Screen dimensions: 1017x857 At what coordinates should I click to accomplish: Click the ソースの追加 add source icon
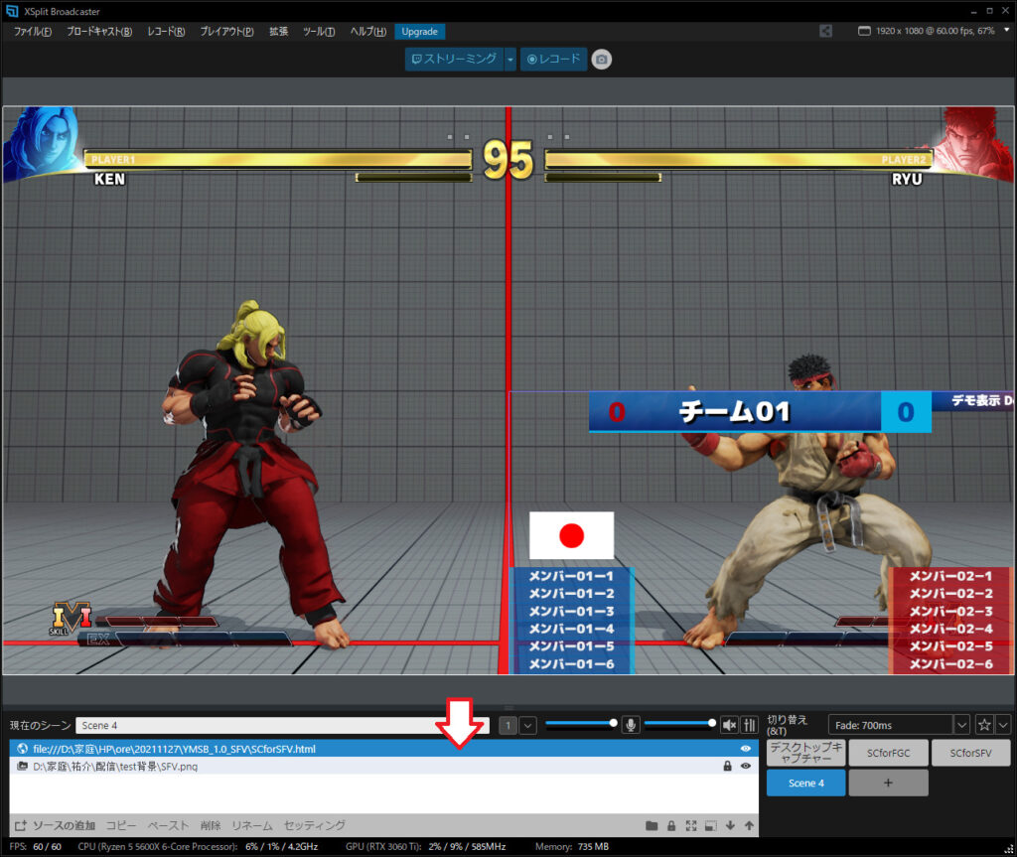(x=21, y=825)
